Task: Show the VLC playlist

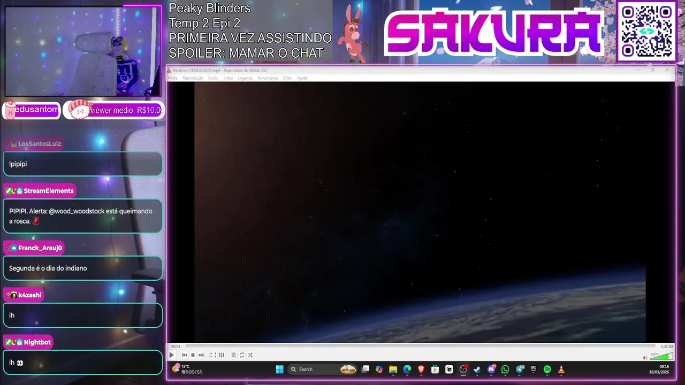Action: pyautogui.click(x=233, y=355)
